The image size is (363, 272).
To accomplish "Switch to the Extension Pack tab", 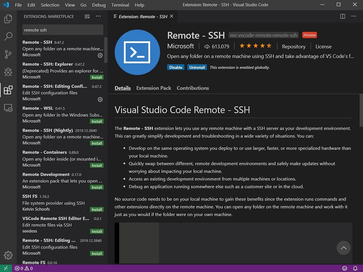I will [x=154, y=88].
